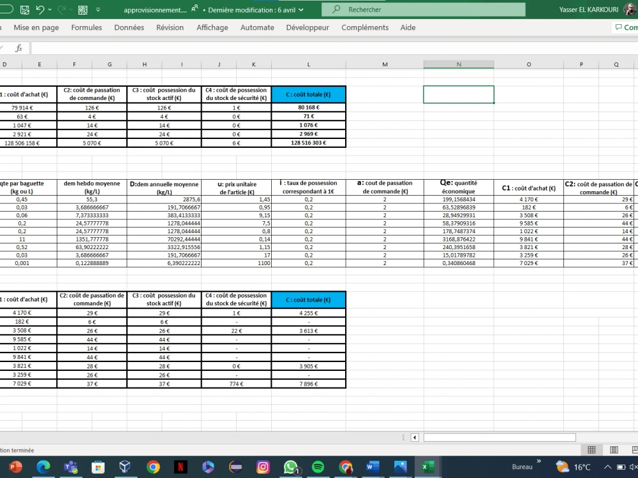Click the cell showing 80 168 €

(x=308, y=107)
